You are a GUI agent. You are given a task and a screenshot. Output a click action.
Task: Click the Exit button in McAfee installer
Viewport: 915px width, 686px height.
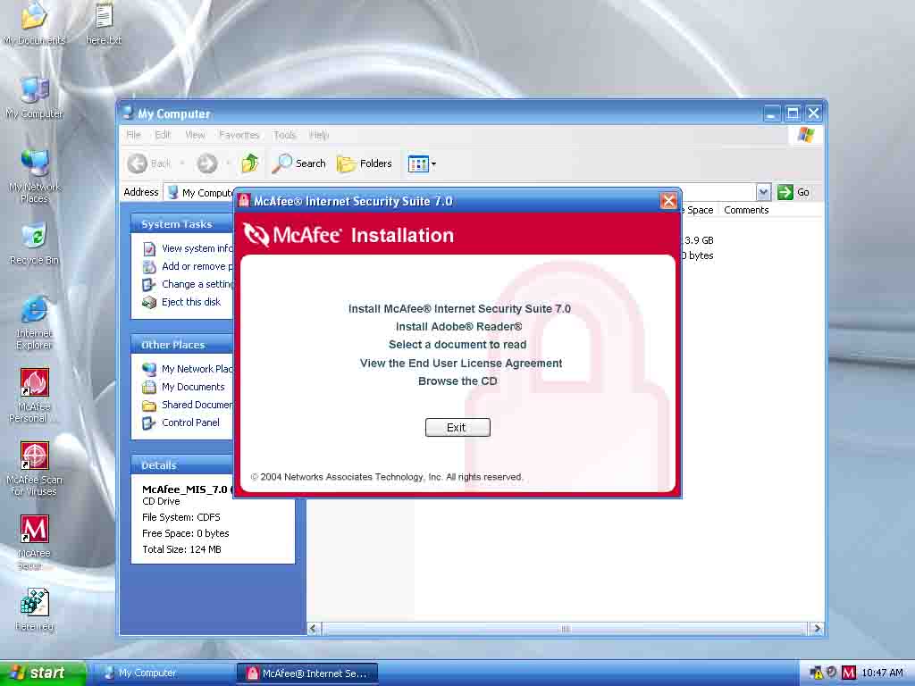pos(457,427)
